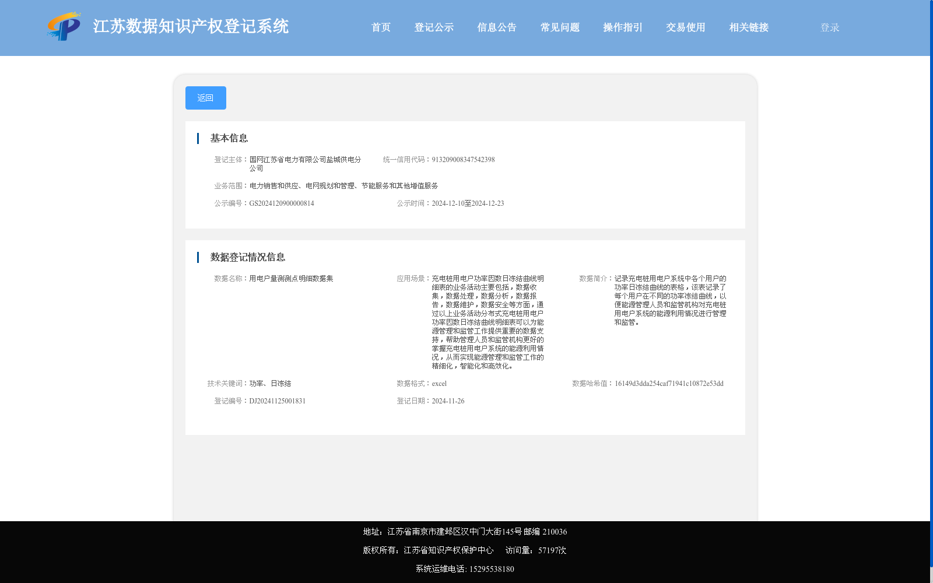
Task: Click the registration number DJ20241125001831
Action: click(277, 401)
